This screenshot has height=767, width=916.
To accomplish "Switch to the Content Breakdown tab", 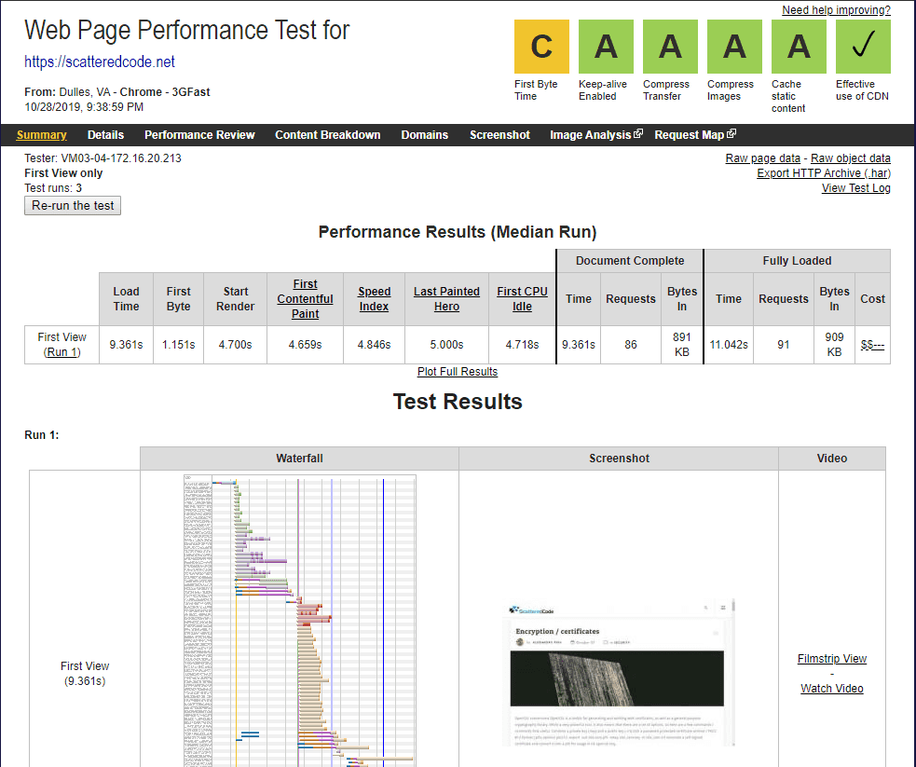I will pyautogui.click(x=327, y=134).
